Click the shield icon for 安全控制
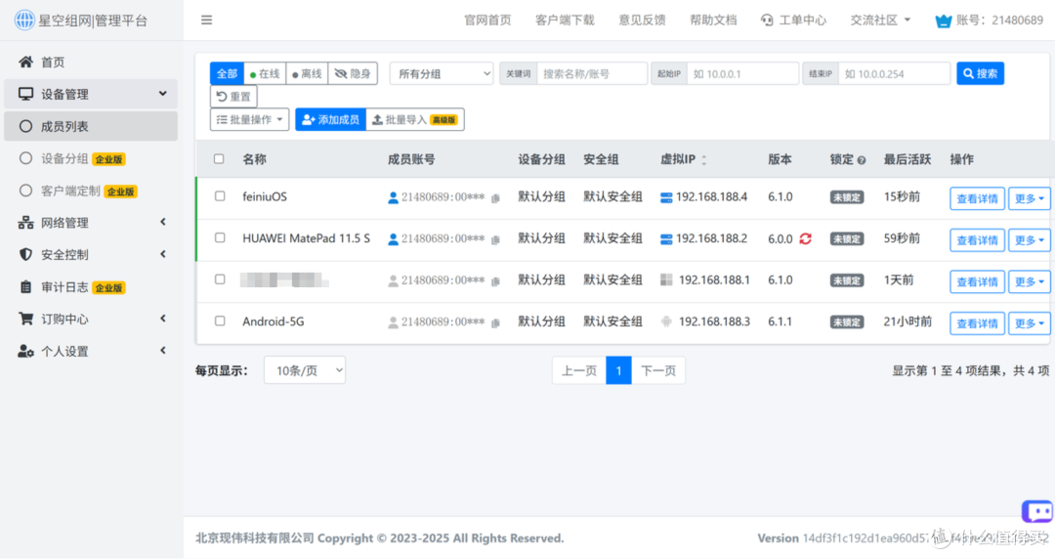Screen dimensions: 1055x559 pos(25,255)
